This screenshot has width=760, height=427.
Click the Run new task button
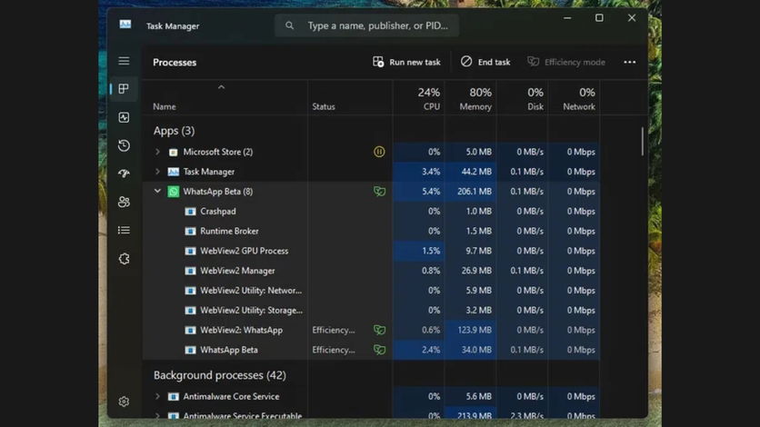406,62
